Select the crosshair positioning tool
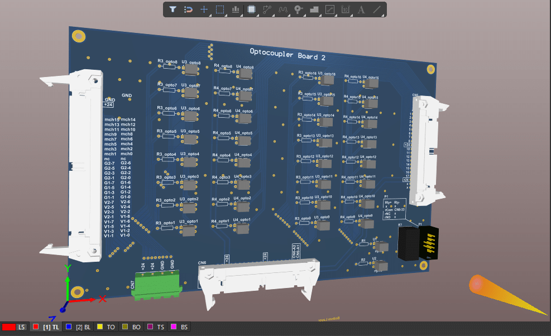Image resolution: width=551 pixels, height=336 pixels. point(204,9)
